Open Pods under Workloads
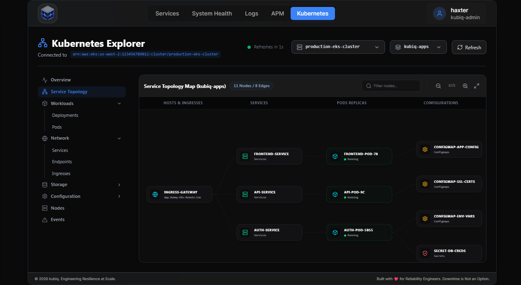The width and height of the screenshot is (521, 285). pos(57,127)
